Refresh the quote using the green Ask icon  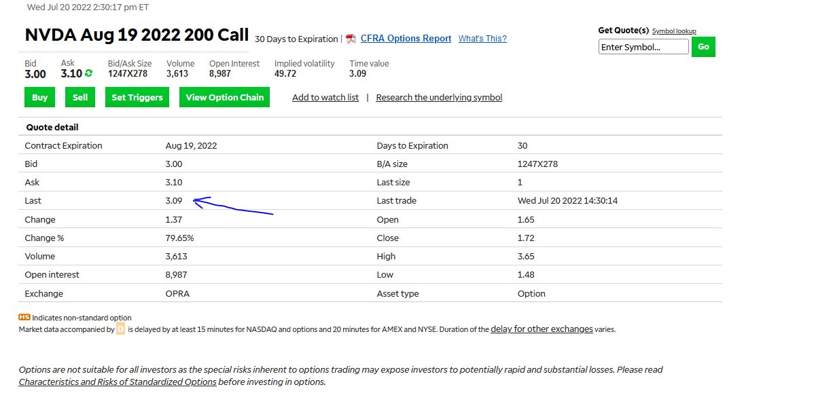point(88,73)
